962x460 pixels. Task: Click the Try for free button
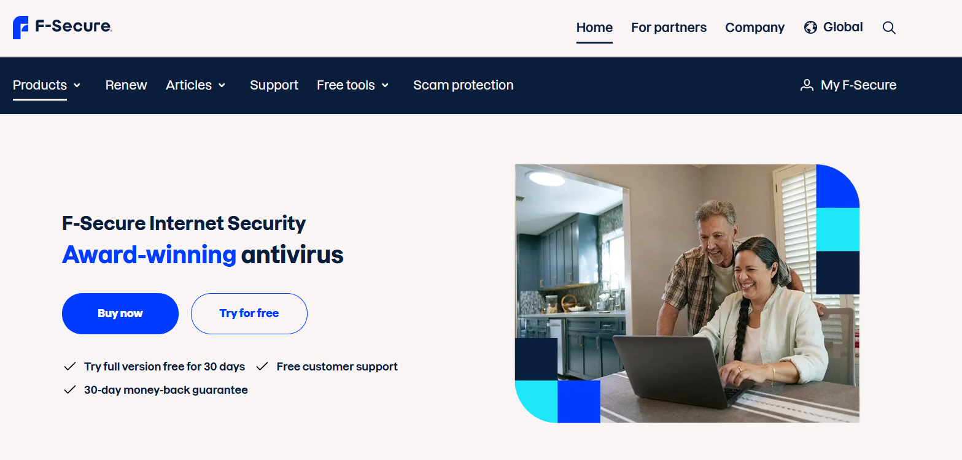click(x=249, y=313)
